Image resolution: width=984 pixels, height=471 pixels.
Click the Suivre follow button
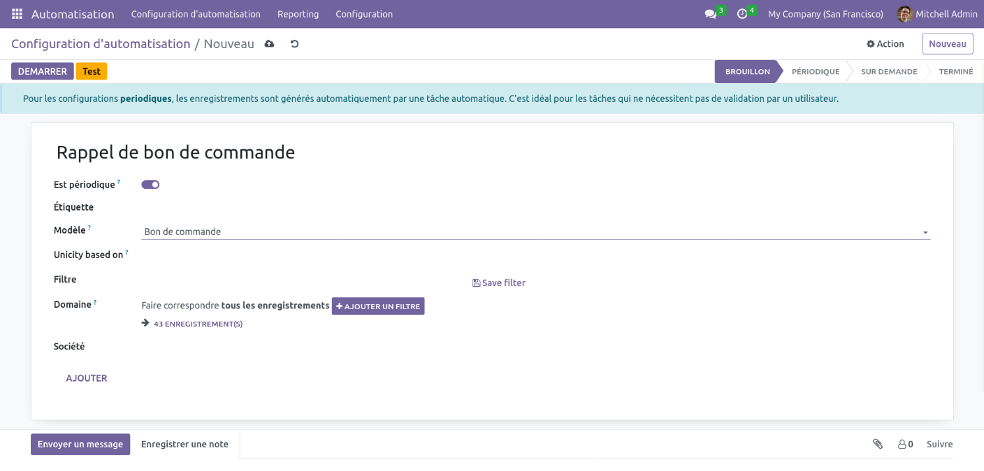[940, 444]
